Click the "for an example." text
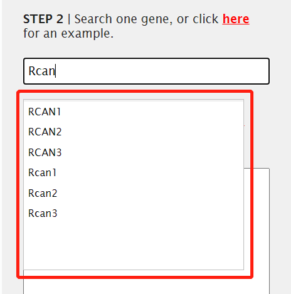Image resolution: width=291 pixels, height=294 pixels. click(x=68, y=33)
